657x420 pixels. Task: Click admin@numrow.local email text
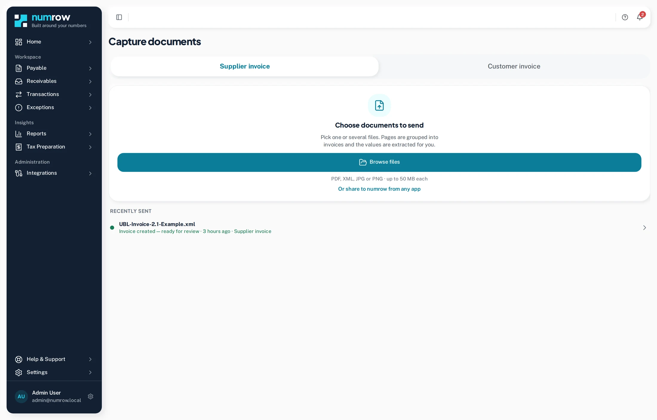pos(56,400)
